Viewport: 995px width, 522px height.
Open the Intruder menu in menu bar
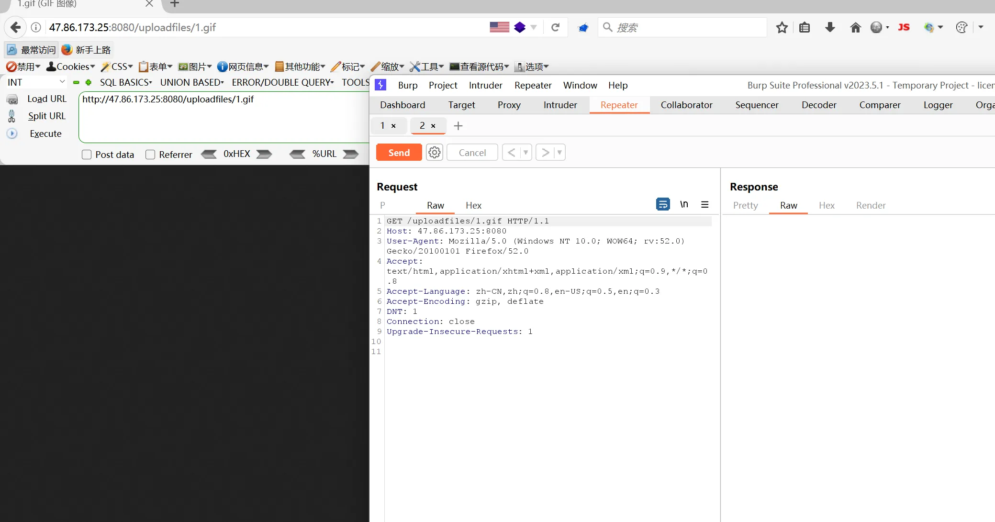tap(485, 85)
